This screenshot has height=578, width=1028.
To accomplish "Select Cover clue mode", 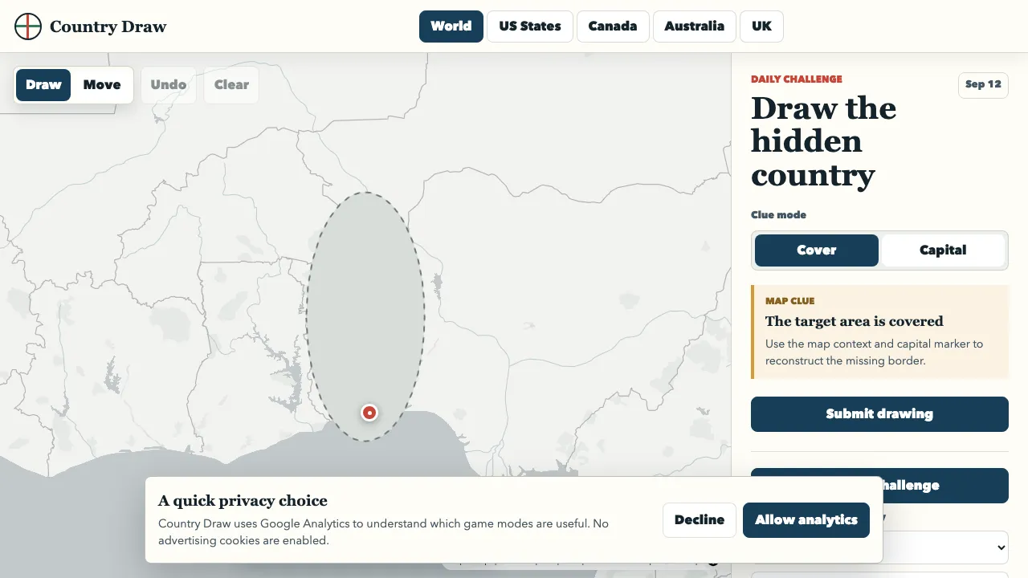I will tap(817, 250).
